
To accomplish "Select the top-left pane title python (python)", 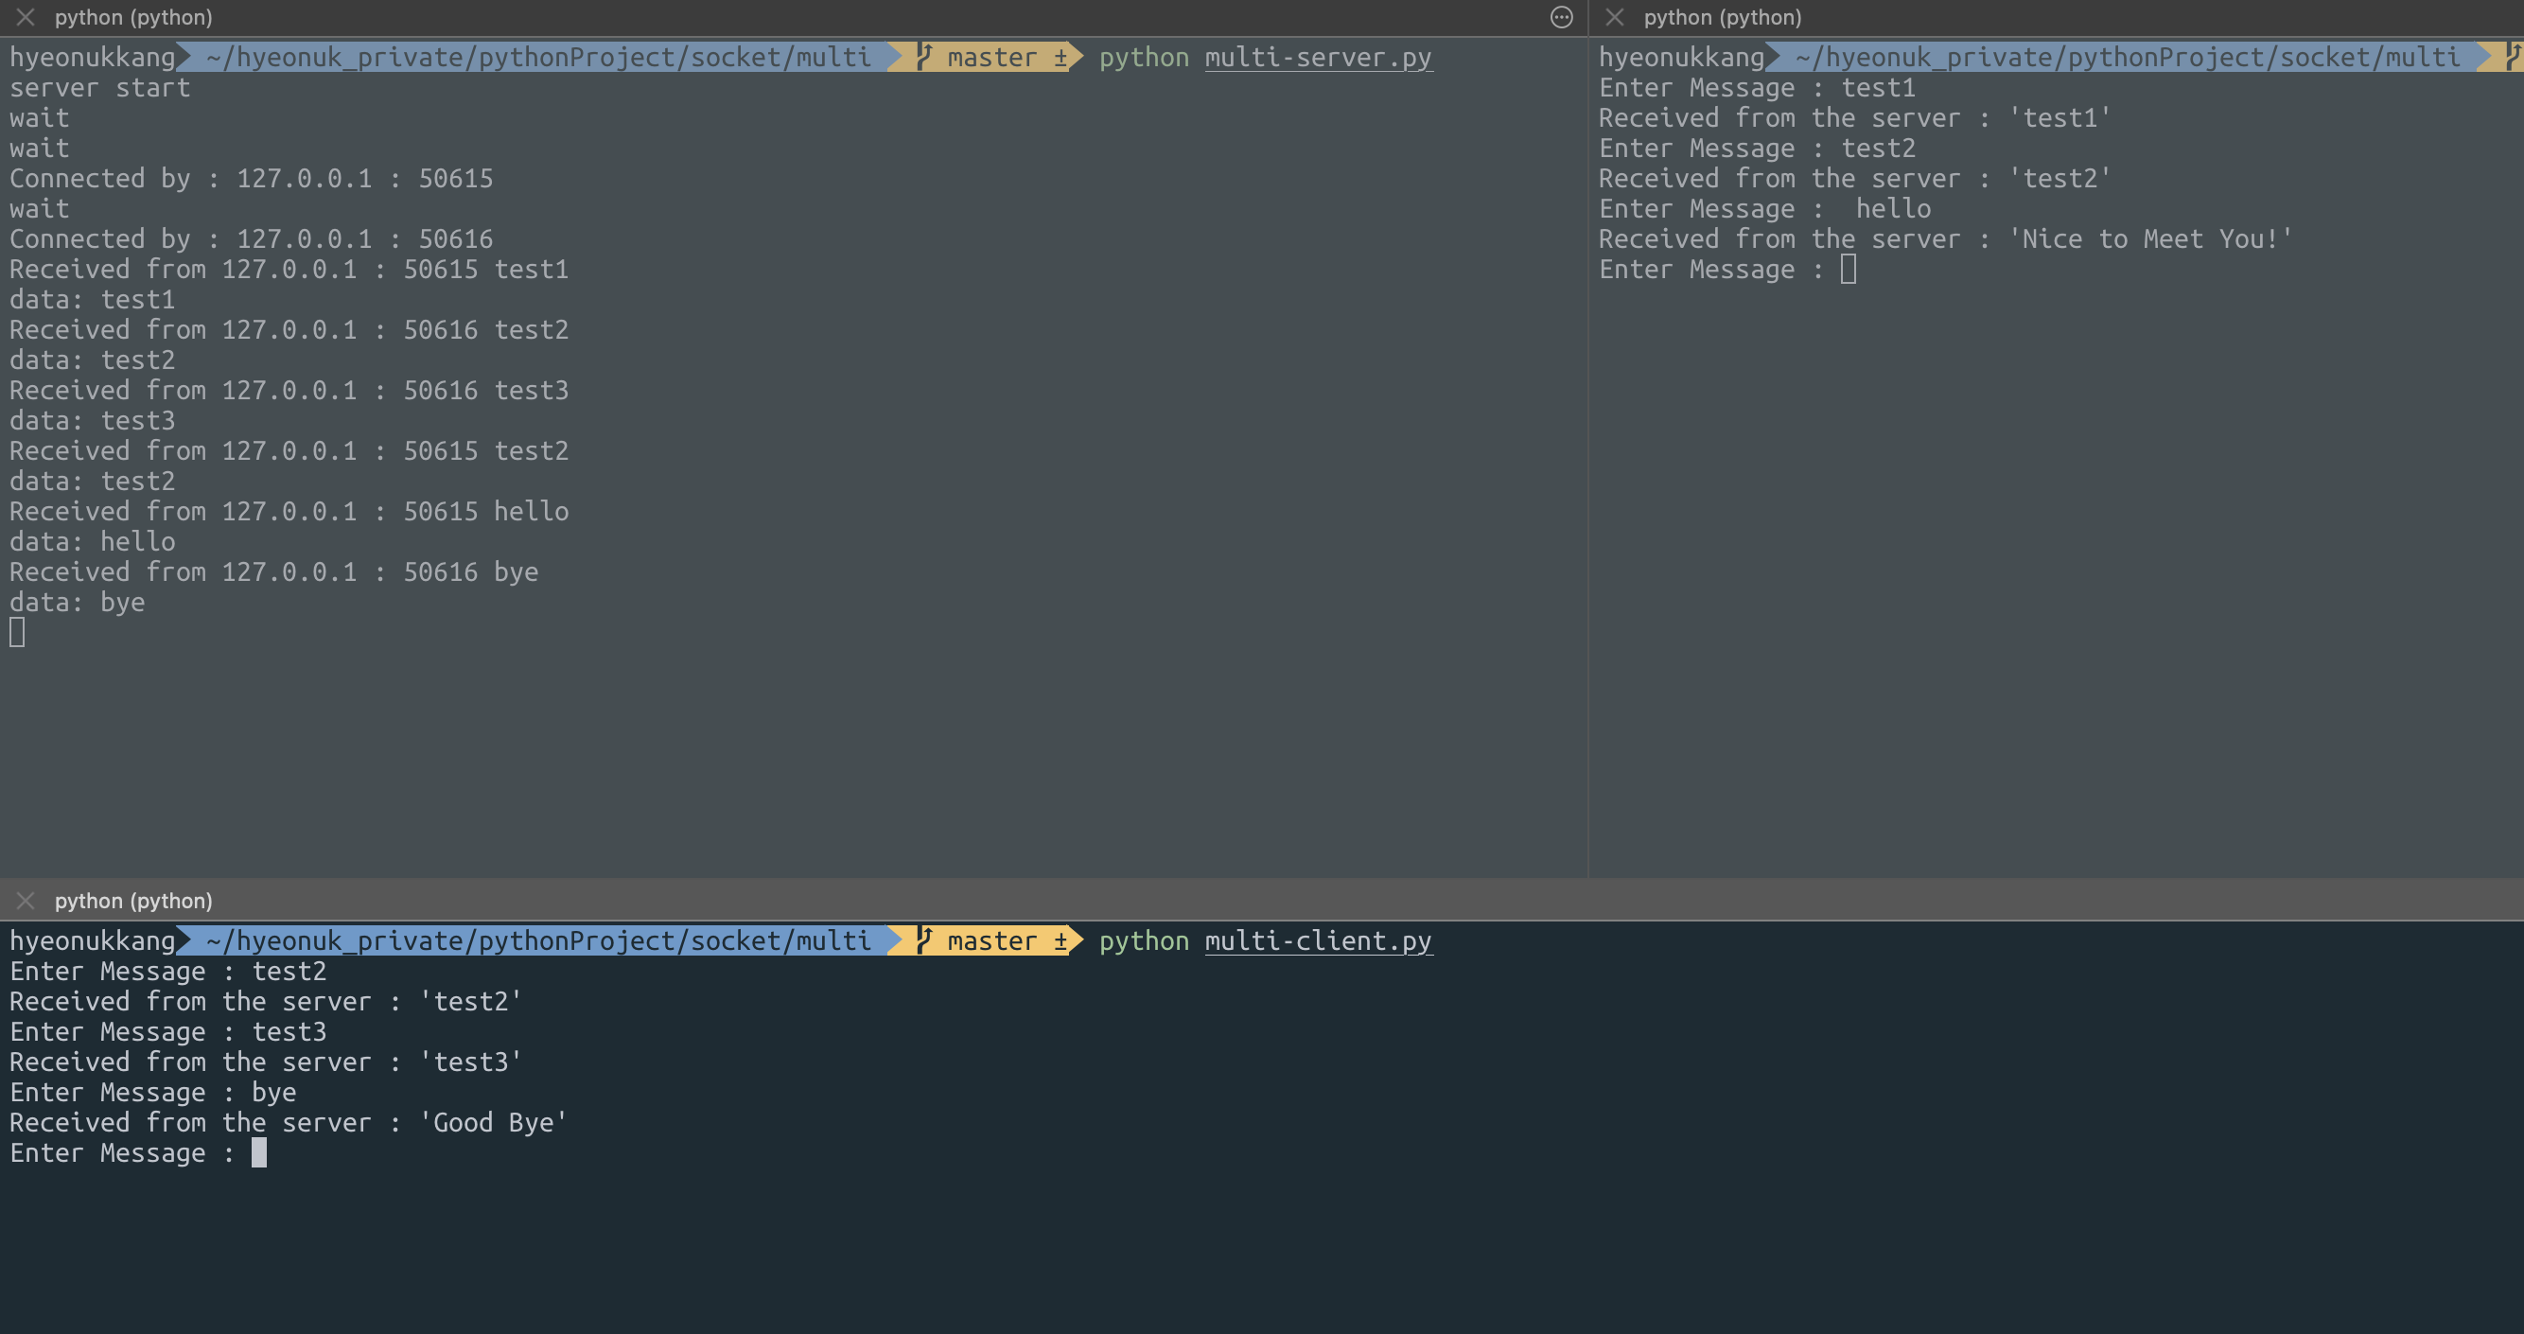I will pos(133,18).
